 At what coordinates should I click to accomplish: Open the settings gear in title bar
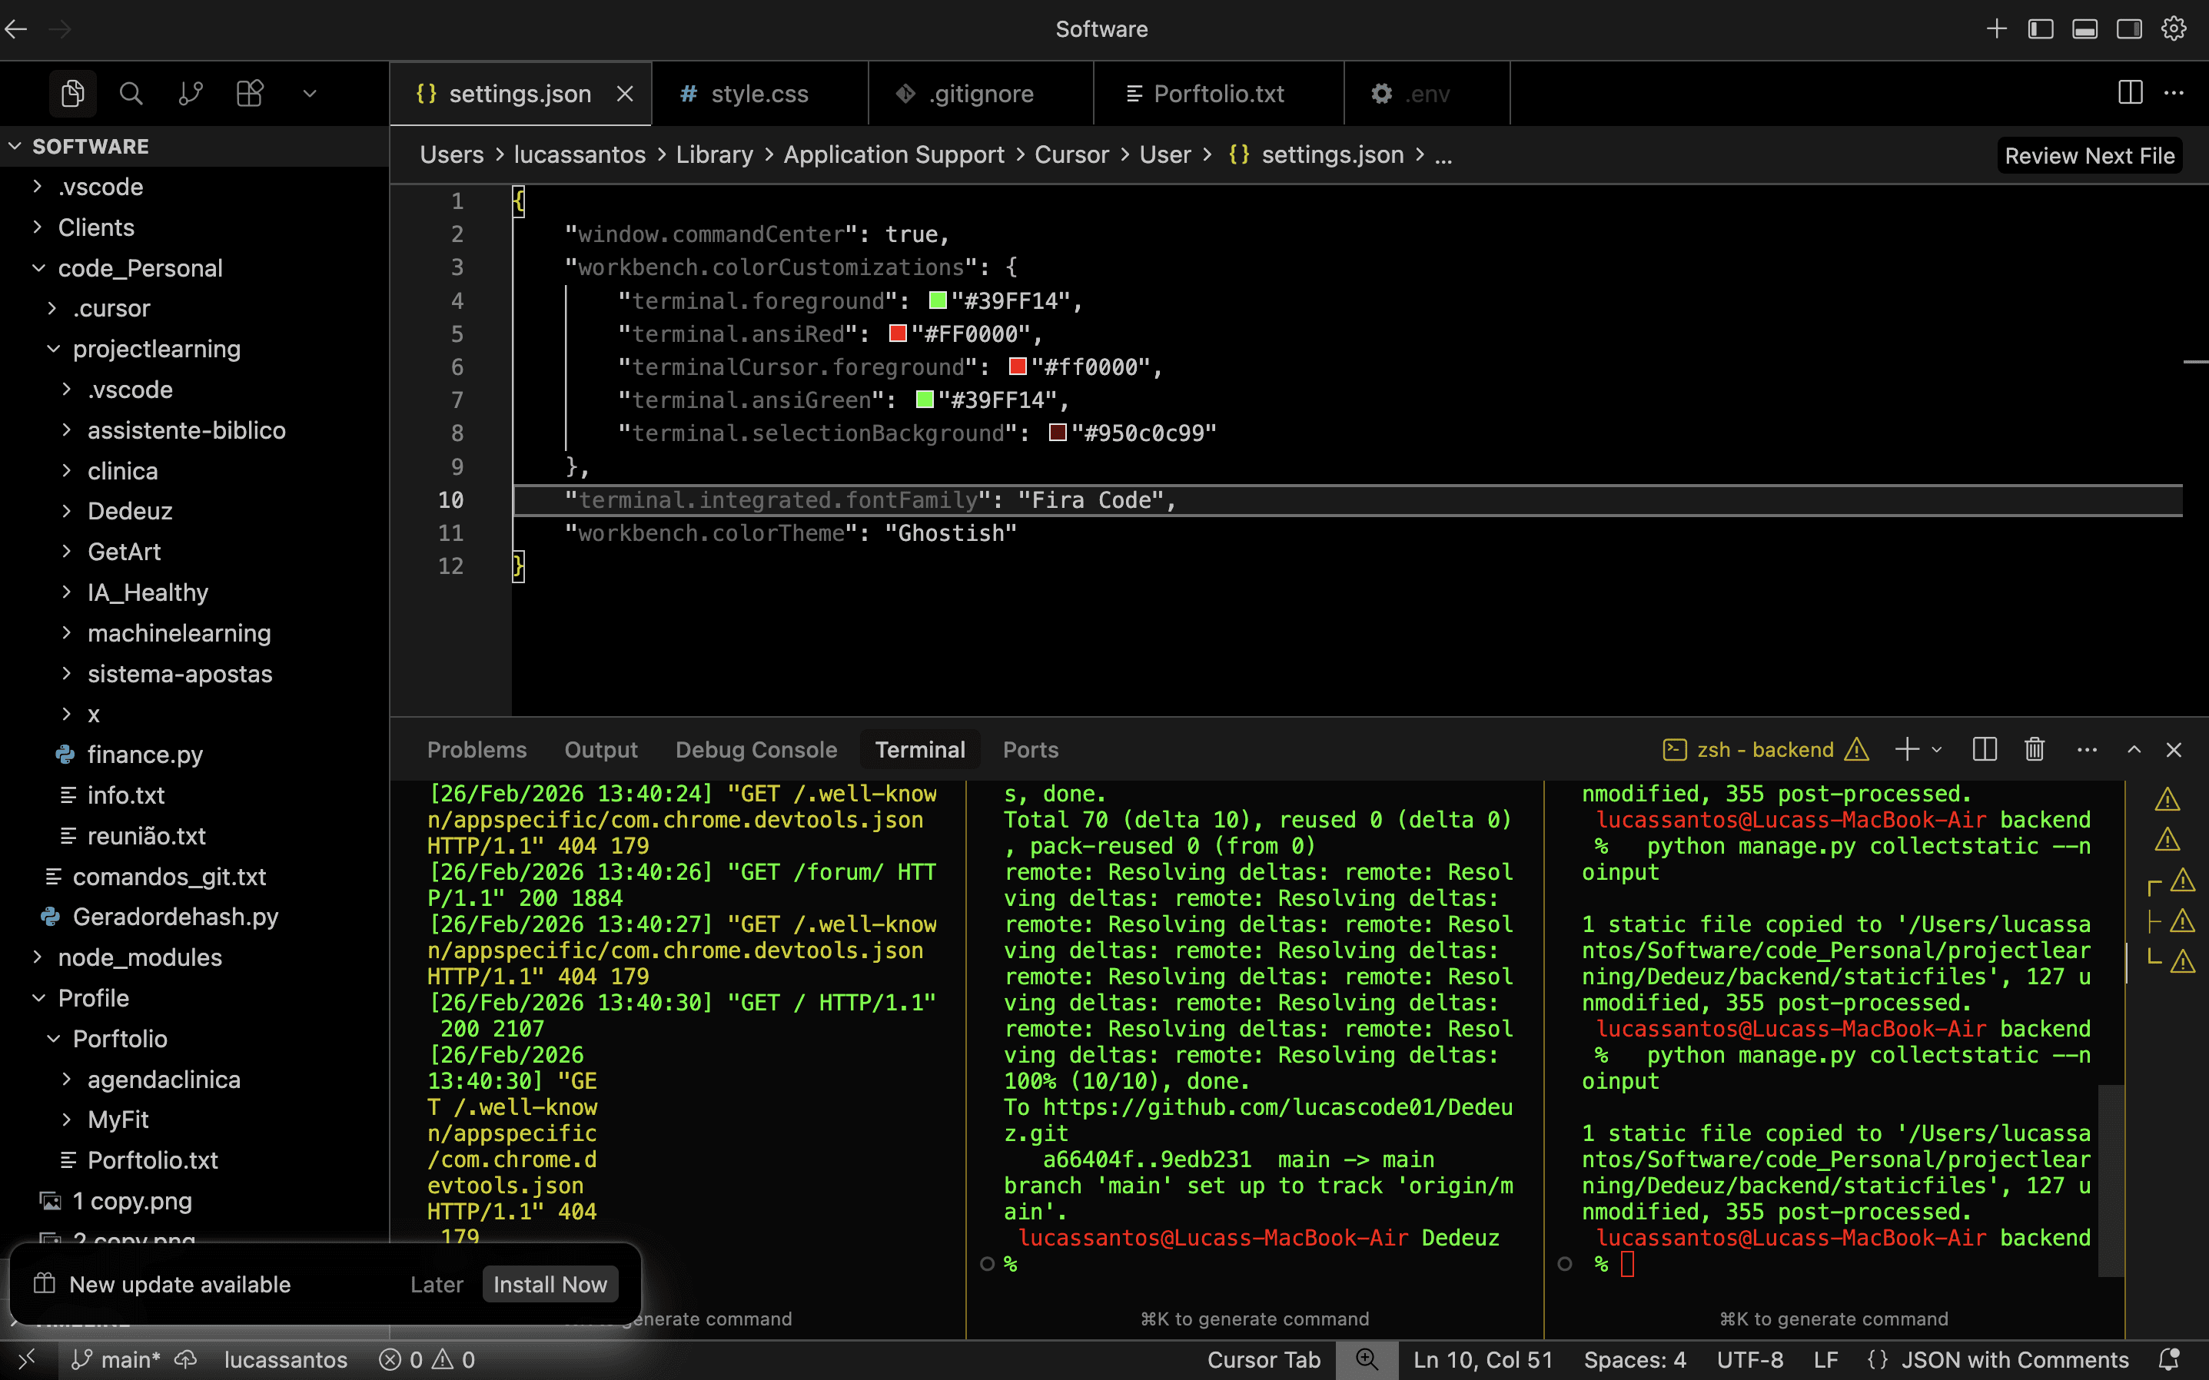[x=2174, y=29]
